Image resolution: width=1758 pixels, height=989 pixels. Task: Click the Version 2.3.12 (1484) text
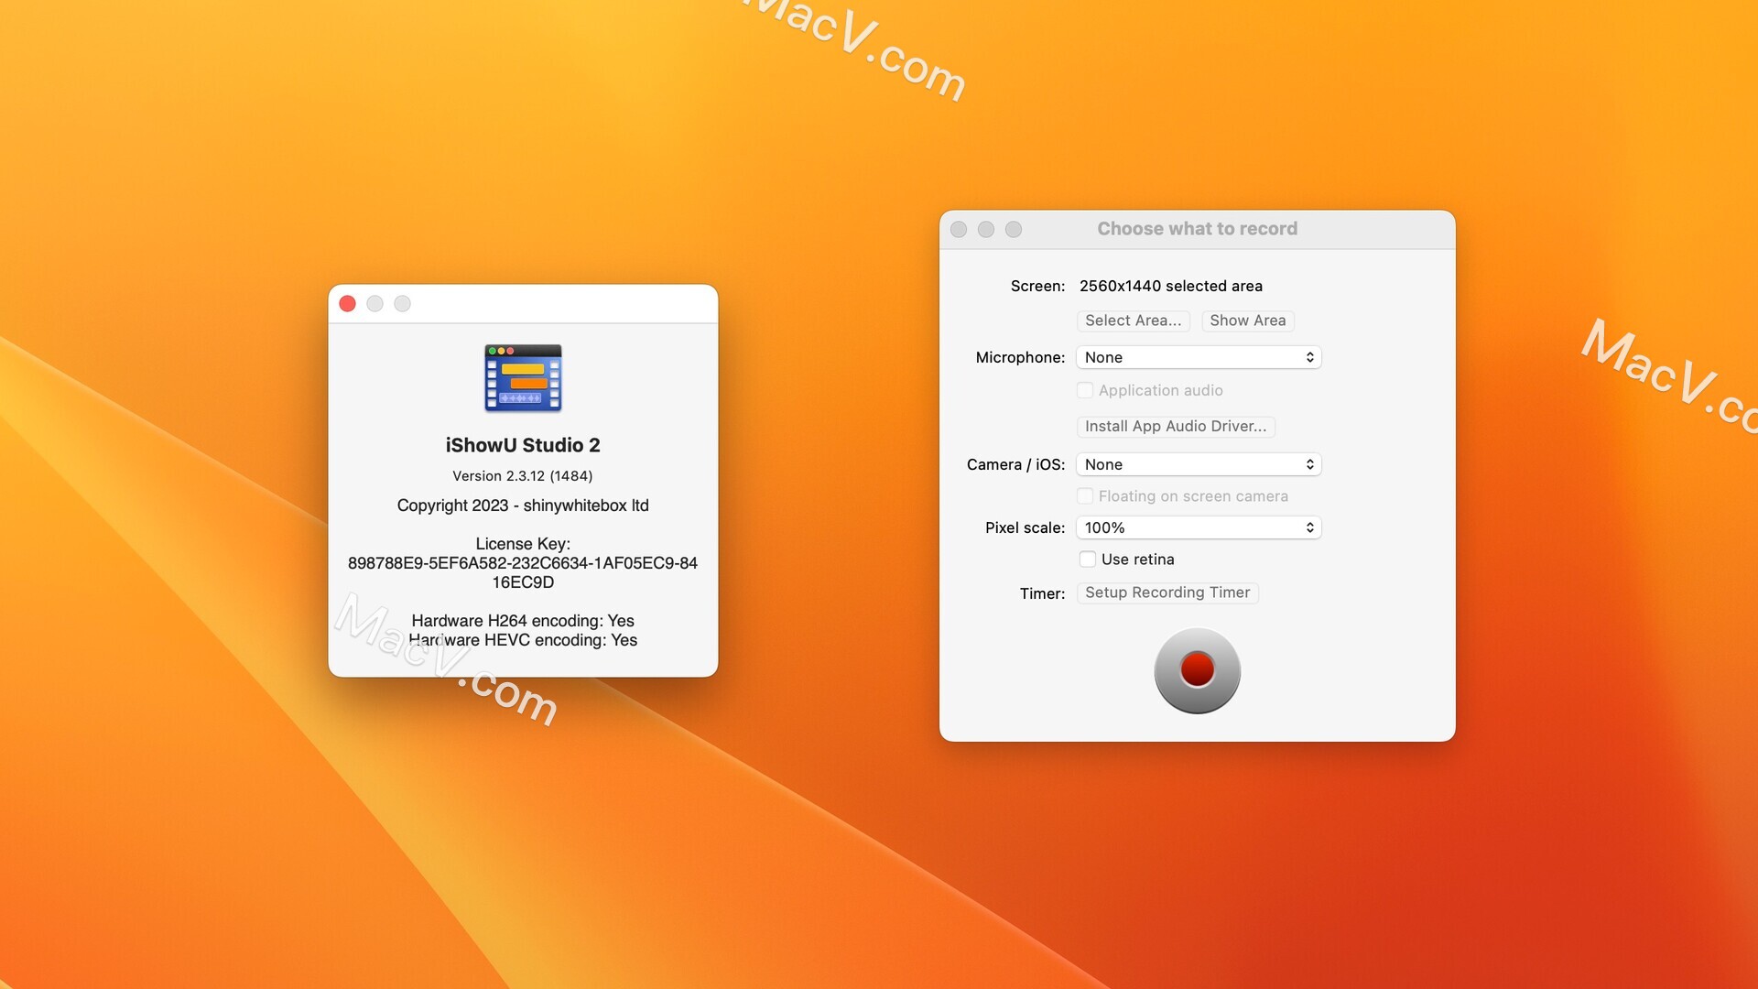click(x=523, y=476)
